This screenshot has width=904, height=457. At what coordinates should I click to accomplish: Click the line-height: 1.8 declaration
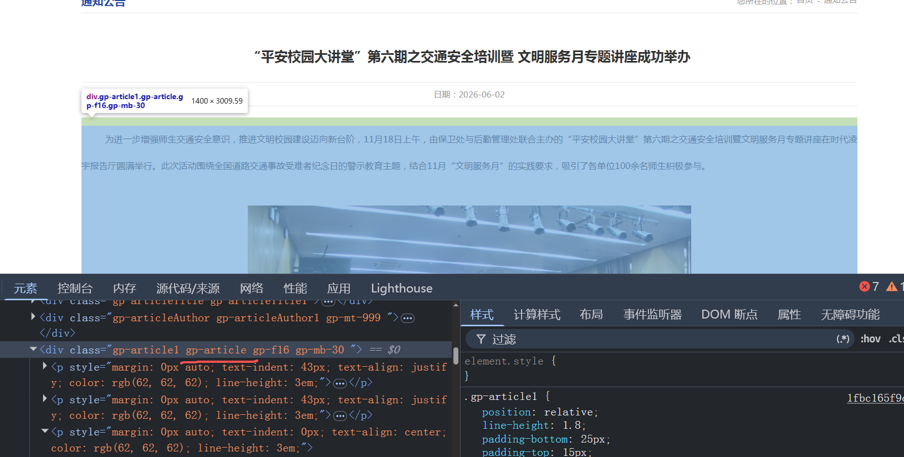534,425
